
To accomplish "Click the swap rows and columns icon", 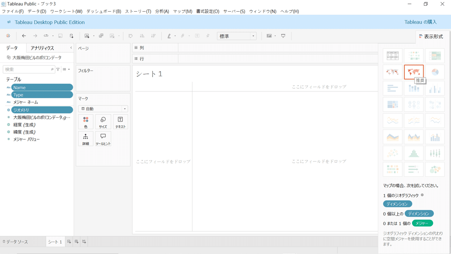I will tap(131, 36).
